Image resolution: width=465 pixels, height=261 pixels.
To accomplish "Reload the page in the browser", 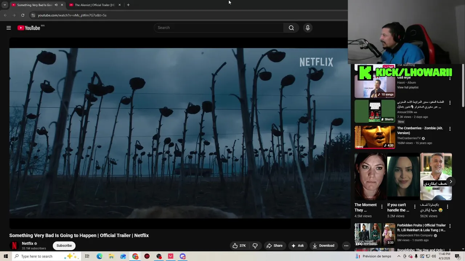I will pos(23,15).
